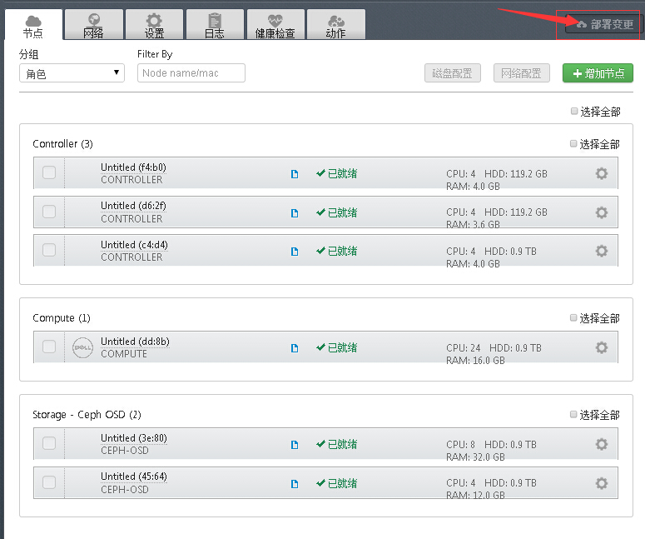View log document icon for node d6:2f
The height and width of the screenshot is (539, 645).
pos(295,213)
